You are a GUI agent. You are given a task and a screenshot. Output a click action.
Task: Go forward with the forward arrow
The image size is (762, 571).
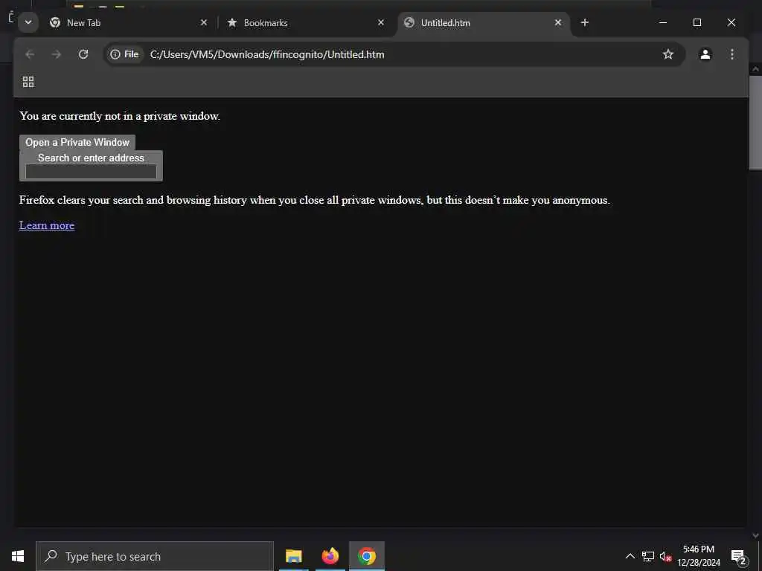tap(57, 54)
